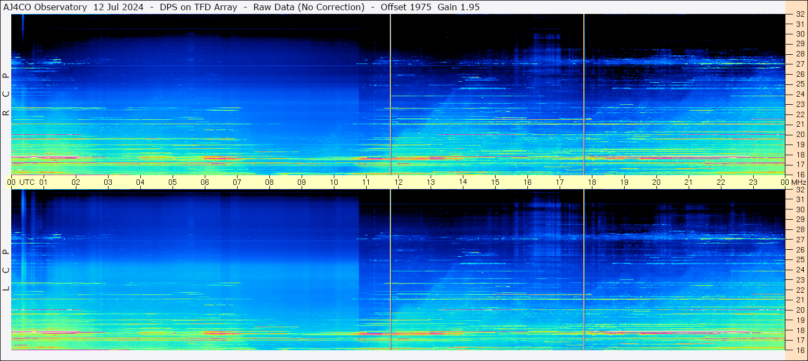Click the 13 hour tick label
The height and width of the screenshot is (361, 808).
(431, 182)
